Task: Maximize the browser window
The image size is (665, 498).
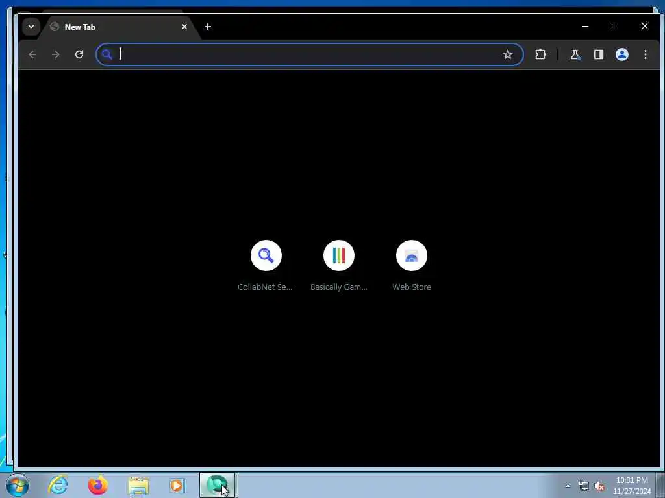Action: coord(614,26)
